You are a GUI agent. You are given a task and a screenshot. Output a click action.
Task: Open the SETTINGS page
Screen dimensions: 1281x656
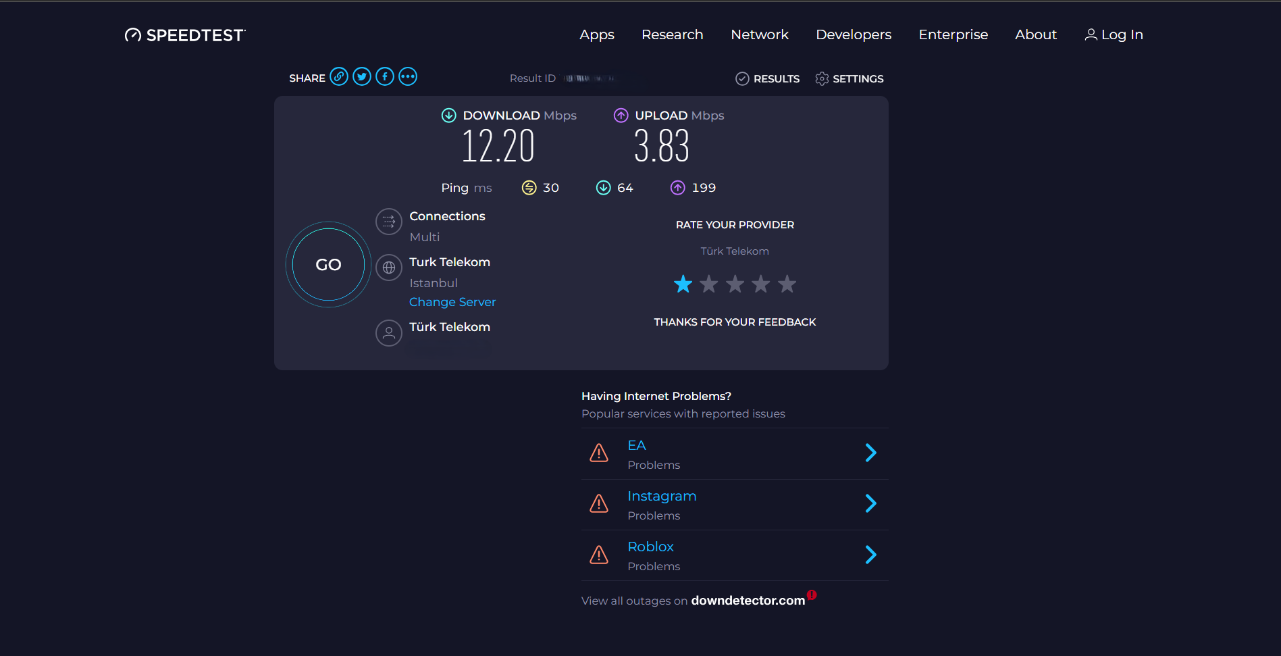point(858,79)
